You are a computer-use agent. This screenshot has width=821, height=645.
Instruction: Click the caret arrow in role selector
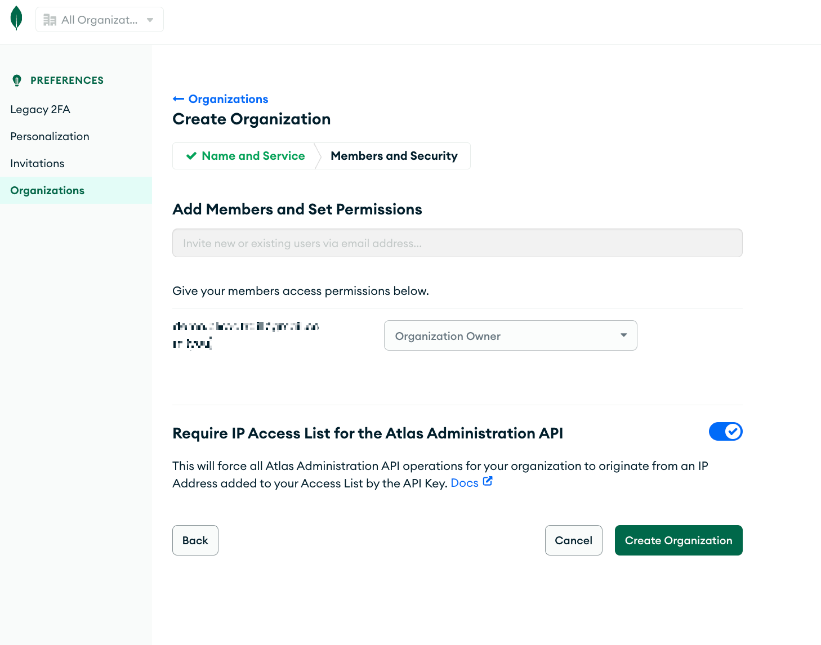tap(623, 335)
